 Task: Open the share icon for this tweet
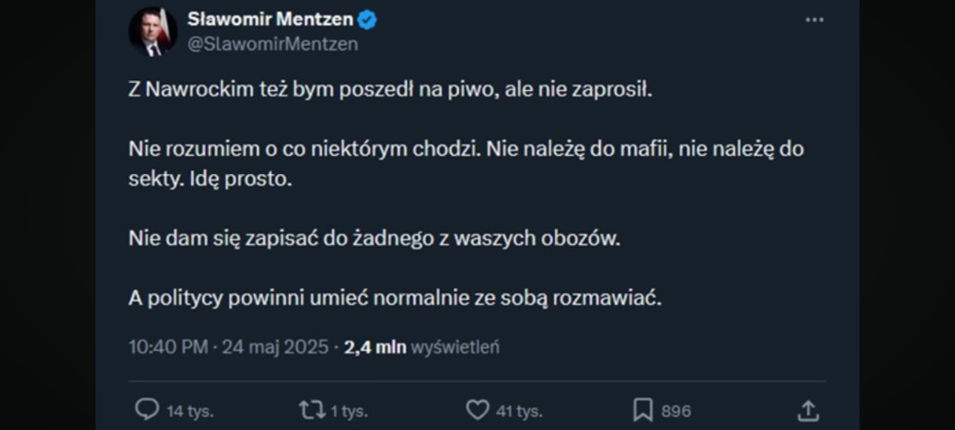(x=808, y=410)
